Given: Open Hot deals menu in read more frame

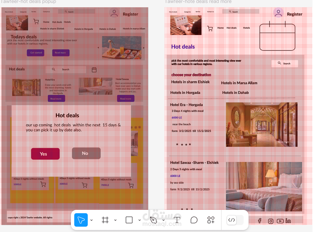Looking at the screenshot, I should click(231, 28).
